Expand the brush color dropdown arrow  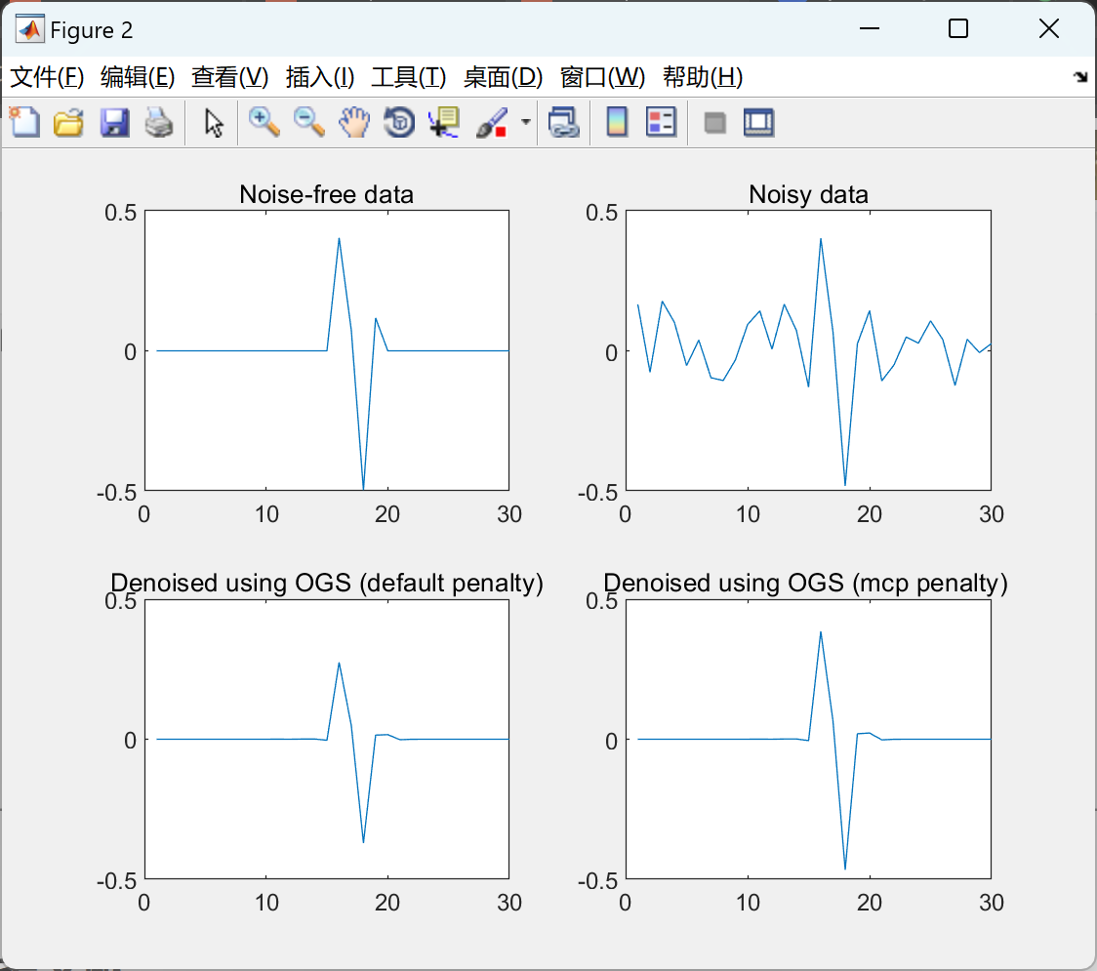coord(525,122)
